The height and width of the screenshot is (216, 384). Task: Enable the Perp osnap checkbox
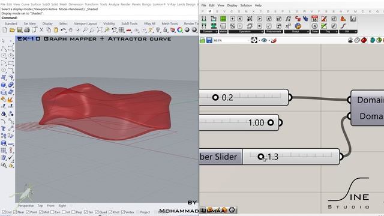point(73,212)
